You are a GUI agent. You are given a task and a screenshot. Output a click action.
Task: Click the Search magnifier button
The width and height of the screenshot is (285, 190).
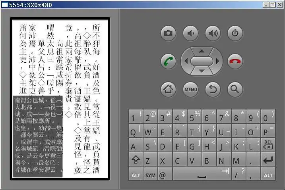(x=235, y=89)
